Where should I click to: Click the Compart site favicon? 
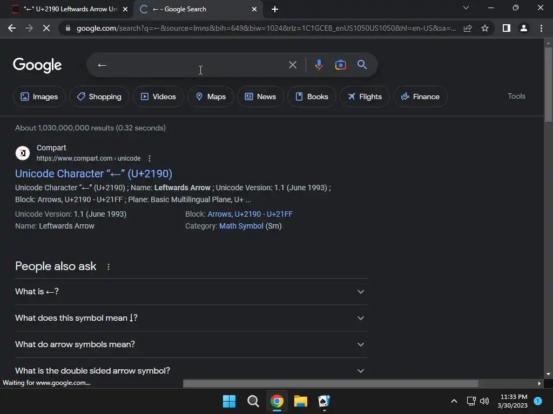tap(23, 153)
